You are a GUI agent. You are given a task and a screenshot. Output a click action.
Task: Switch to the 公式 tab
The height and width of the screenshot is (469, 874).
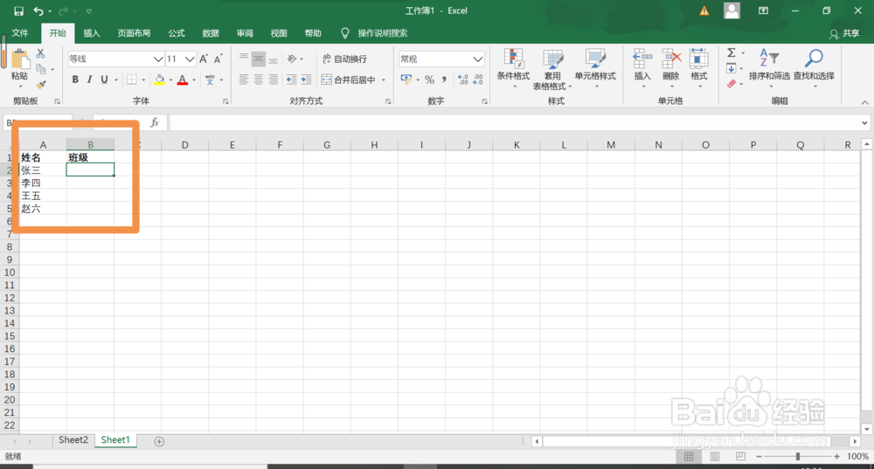[177, 33]
